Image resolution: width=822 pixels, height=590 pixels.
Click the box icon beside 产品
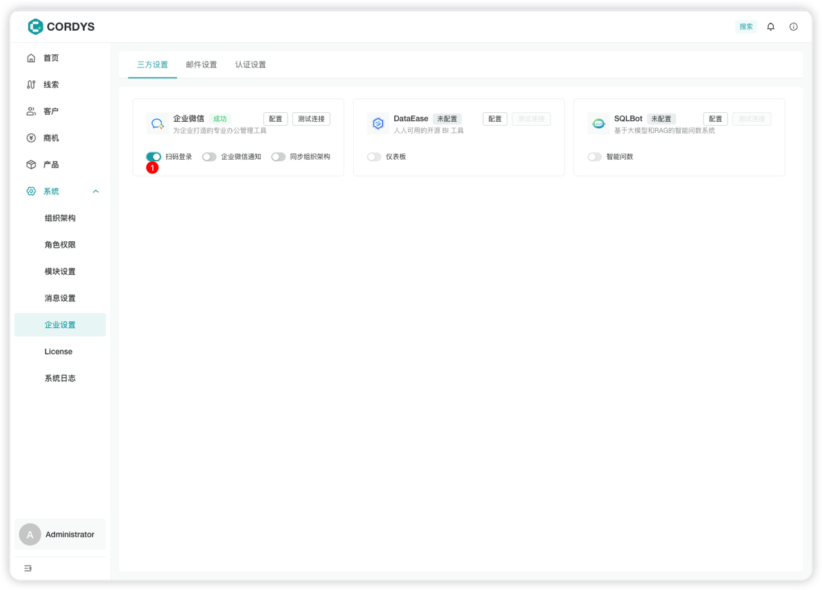pos(31,165)
